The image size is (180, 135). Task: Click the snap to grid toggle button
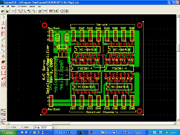click(3, 123)
